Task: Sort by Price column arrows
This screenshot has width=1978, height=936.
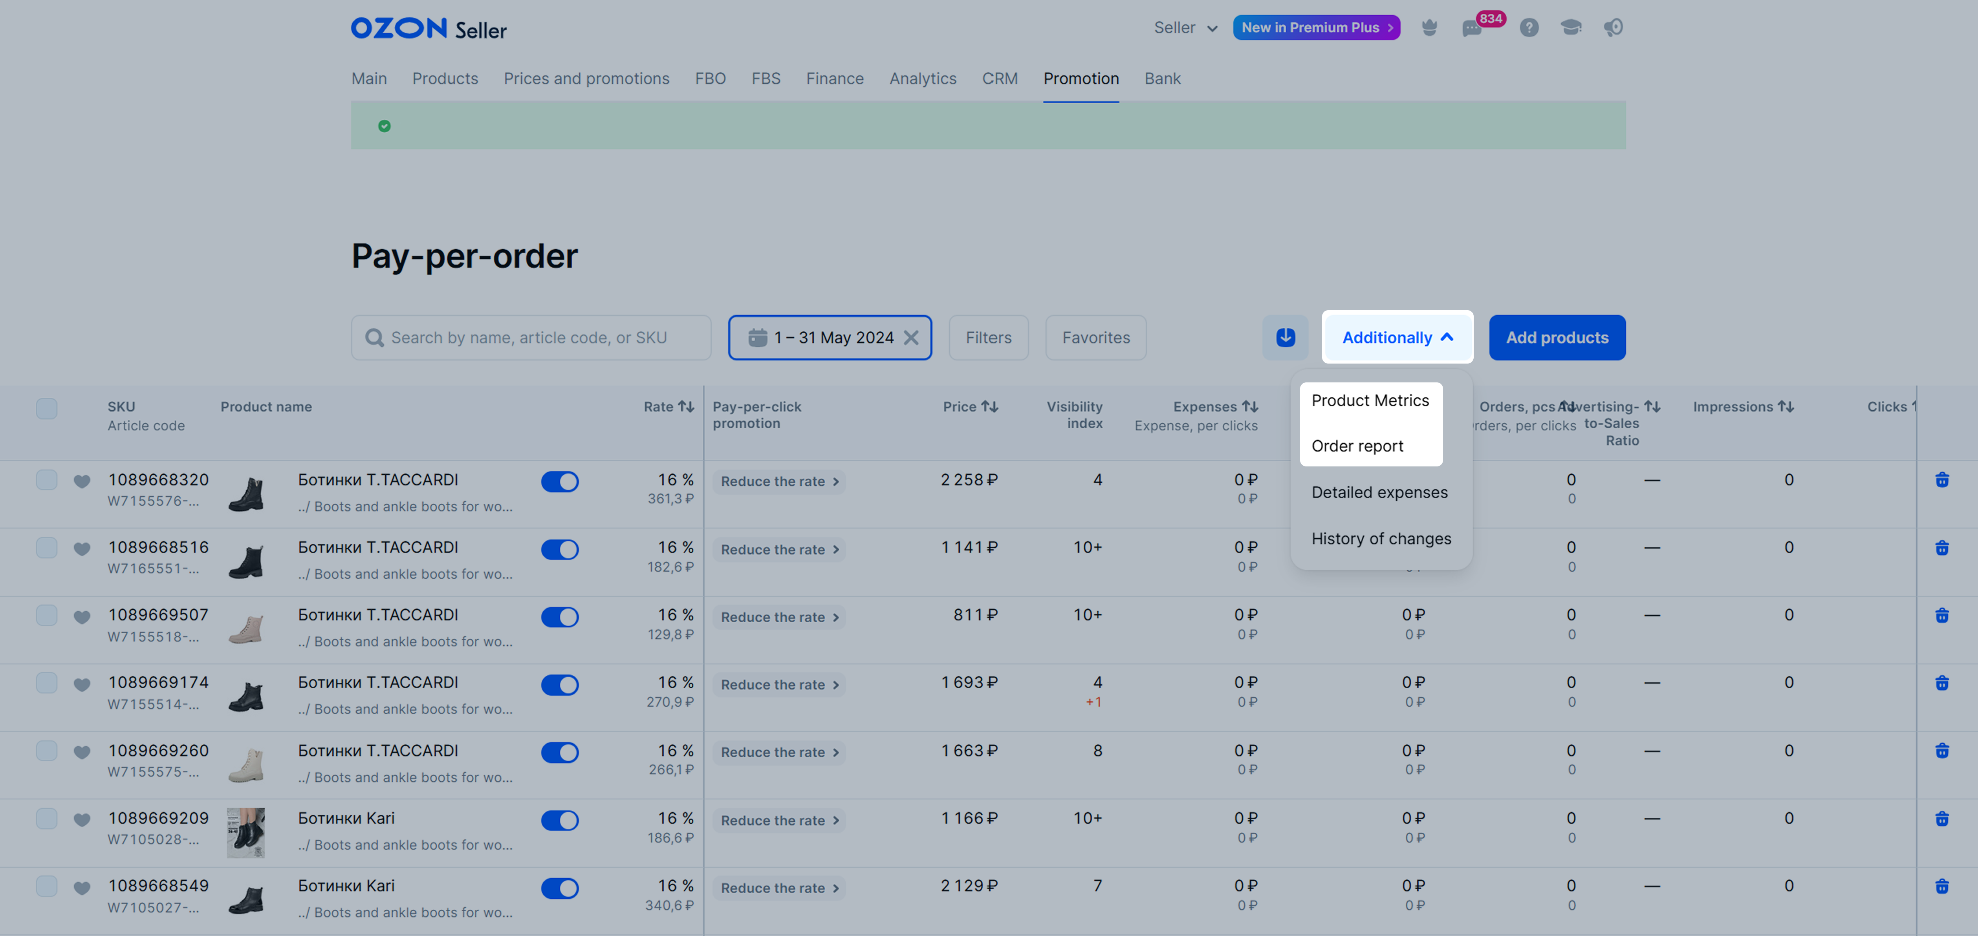Action: coord(990,406)
